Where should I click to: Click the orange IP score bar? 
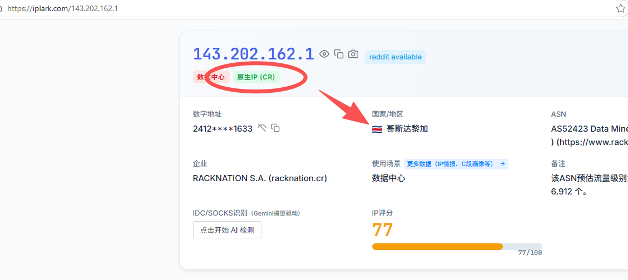(437, 247)
